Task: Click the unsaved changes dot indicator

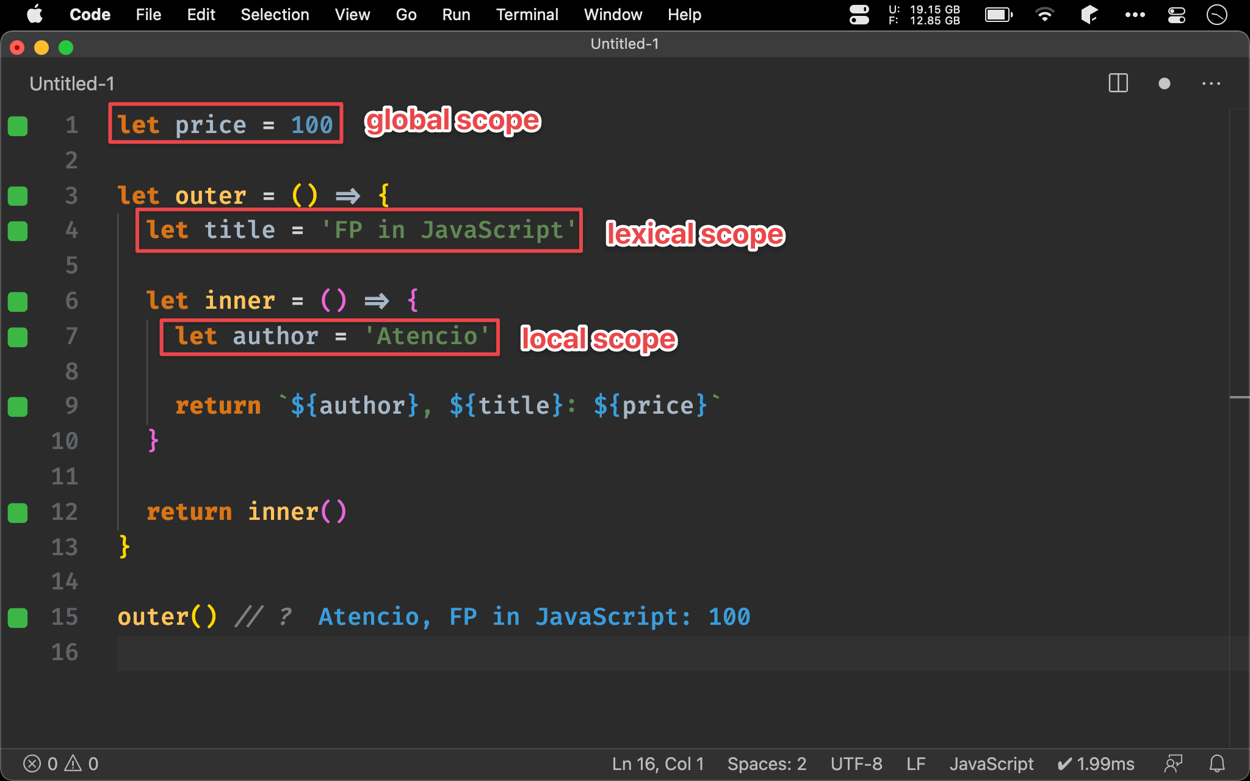Action: tap(1164, 84)
